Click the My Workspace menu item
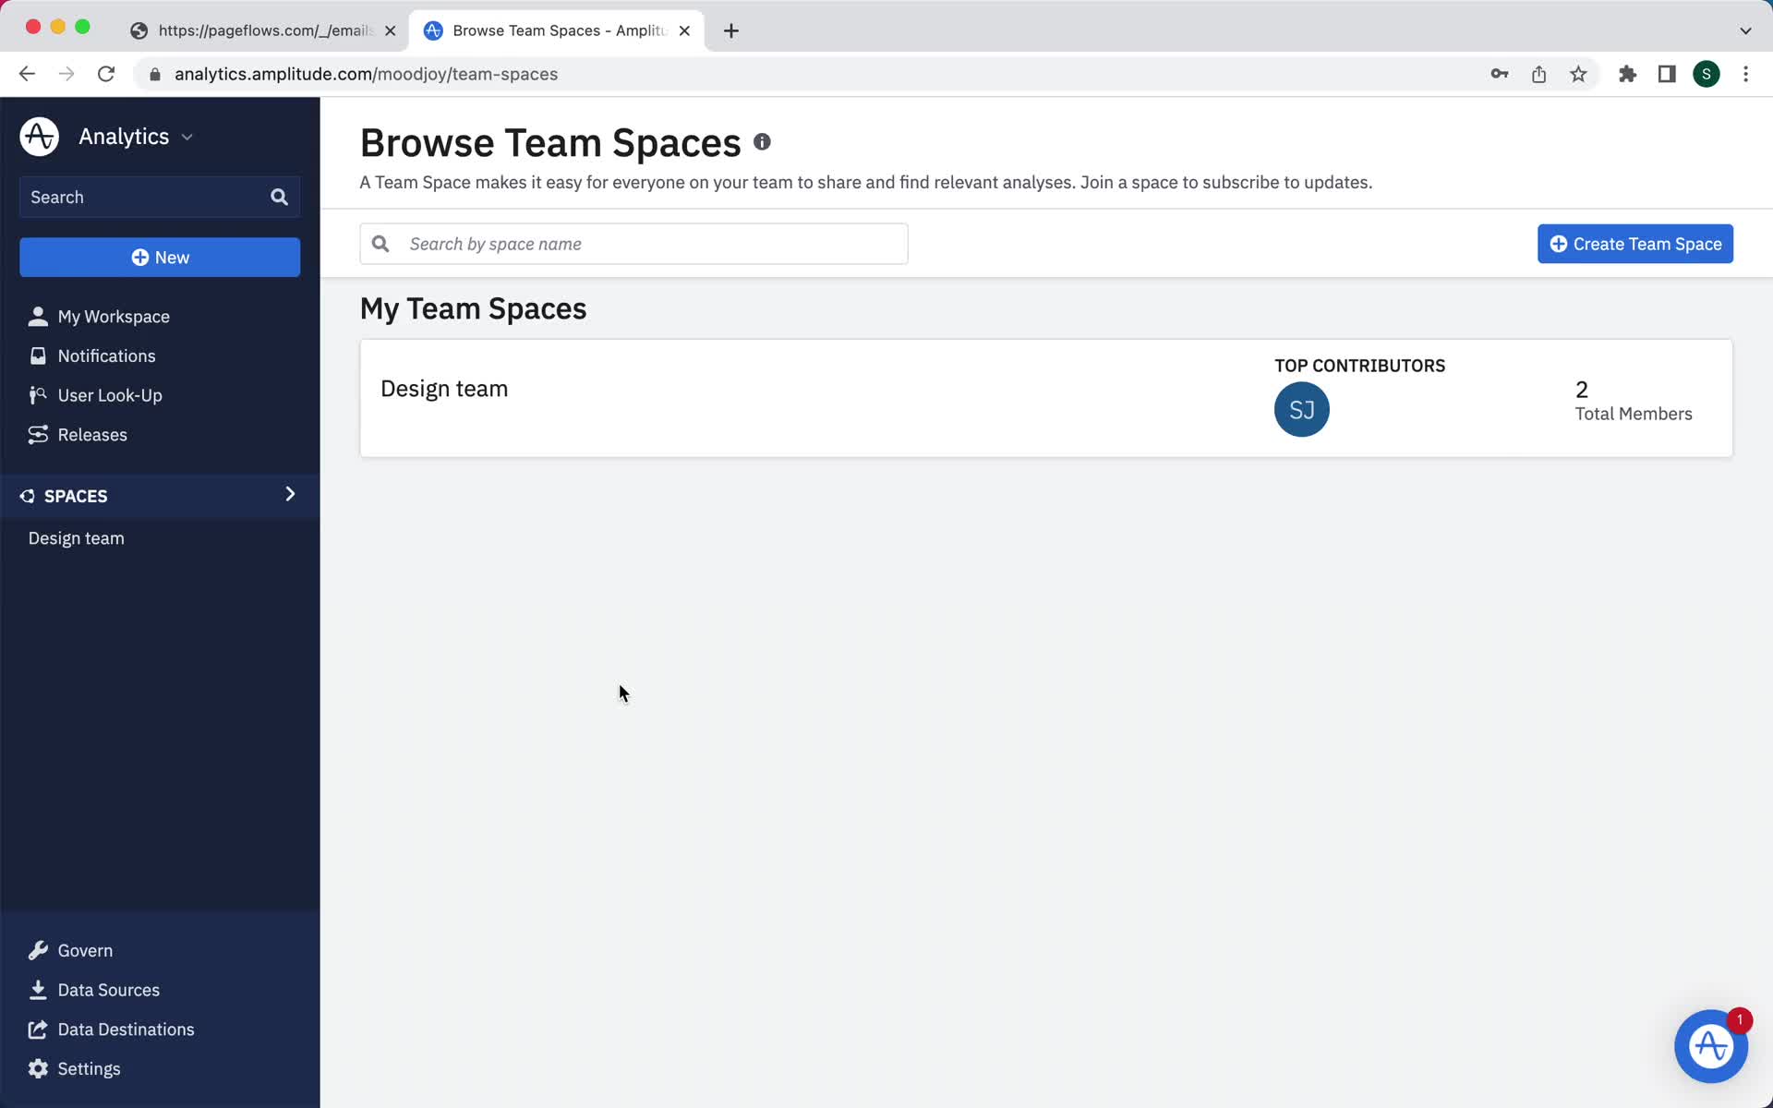Viewport: 1773px width, 1108px height. coord(114,315)
